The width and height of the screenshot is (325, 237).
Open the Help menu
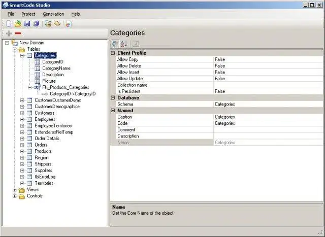tap(76, 14)
